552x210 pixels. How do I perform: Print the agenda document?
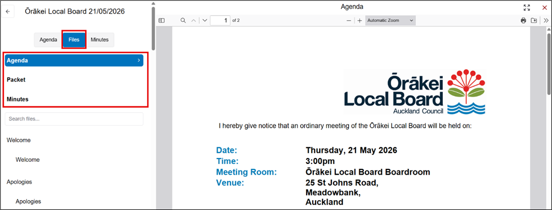pyautogui.click(x=523, y=20)
